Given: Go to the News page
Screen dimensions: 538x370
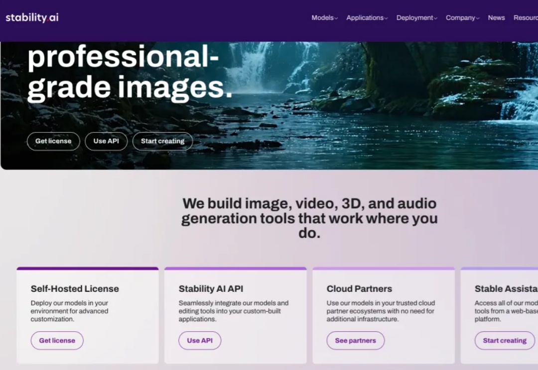Looking at the screenshot, I should point(496,18).
